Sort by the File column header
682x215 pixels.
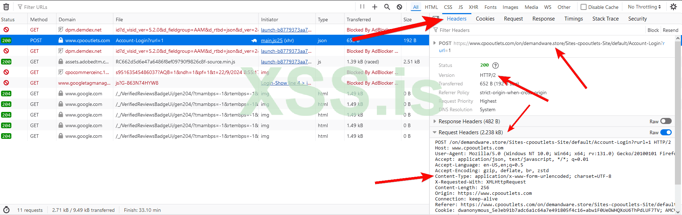tap(186, 19)
